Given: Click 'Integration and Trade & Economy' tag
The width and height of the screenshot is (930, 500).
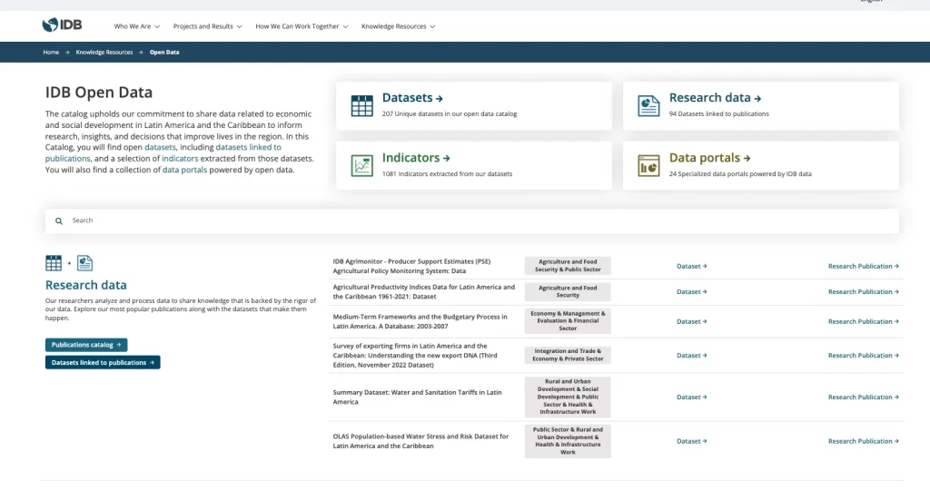Looking at the screenshot, I should (x=568, y=355).
